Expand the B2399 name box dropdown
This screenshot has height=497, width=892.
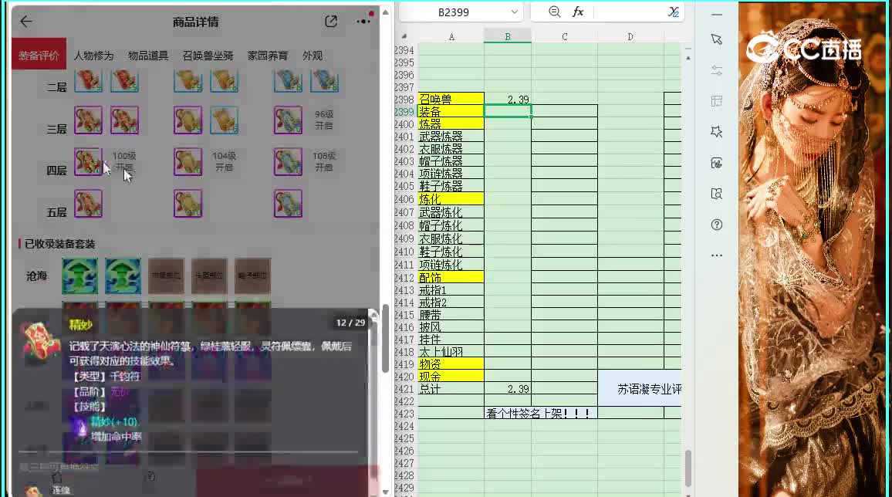tap(514, 12)
